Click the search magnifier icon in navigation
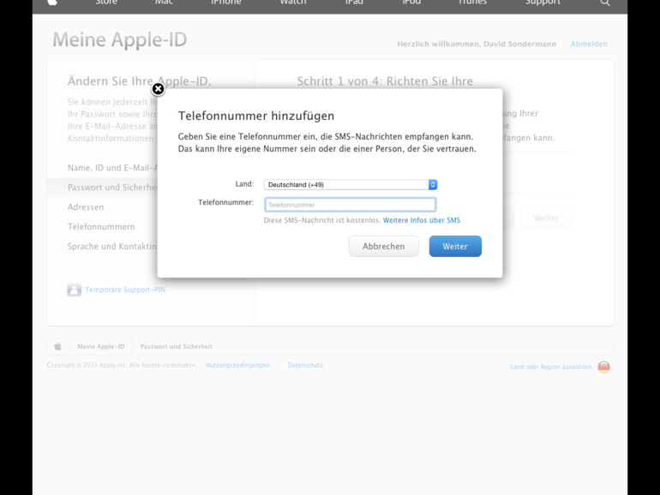The width and height of the screenshot is (660, 495). 605,3
